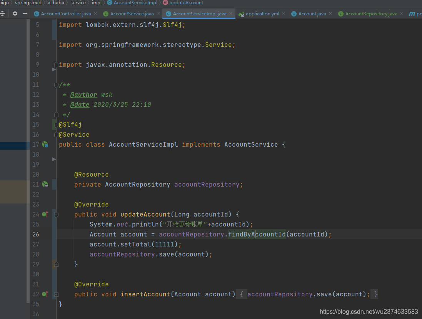Switch to the Account.java tab
This screenshot has height=319, width=422.
pyautogui.click(x=312, y=14)
